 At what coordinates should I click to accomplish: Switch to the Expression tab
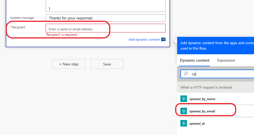pyautogui.click(x=226, y=60)
